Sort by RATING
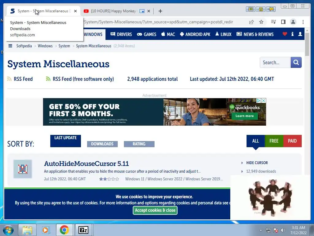 139,144
